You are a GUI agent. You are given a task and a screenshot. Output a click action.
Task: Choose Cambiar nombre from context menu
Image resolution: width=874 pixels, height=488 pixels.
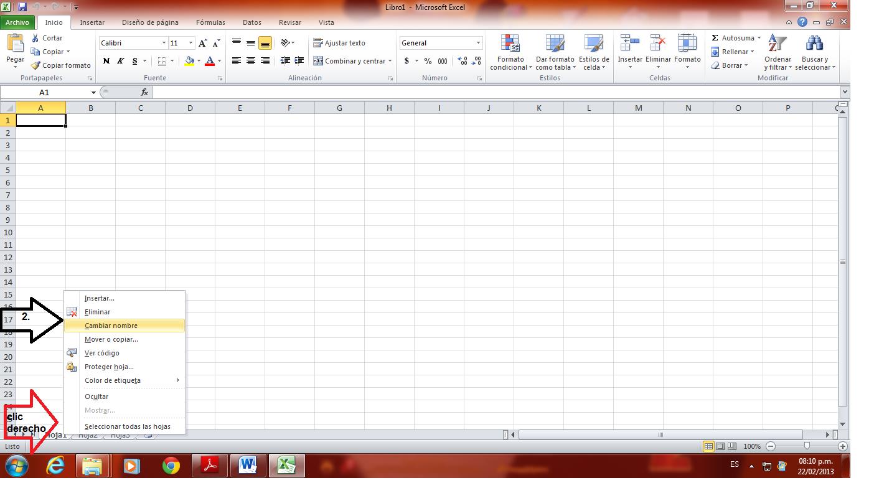111,325
